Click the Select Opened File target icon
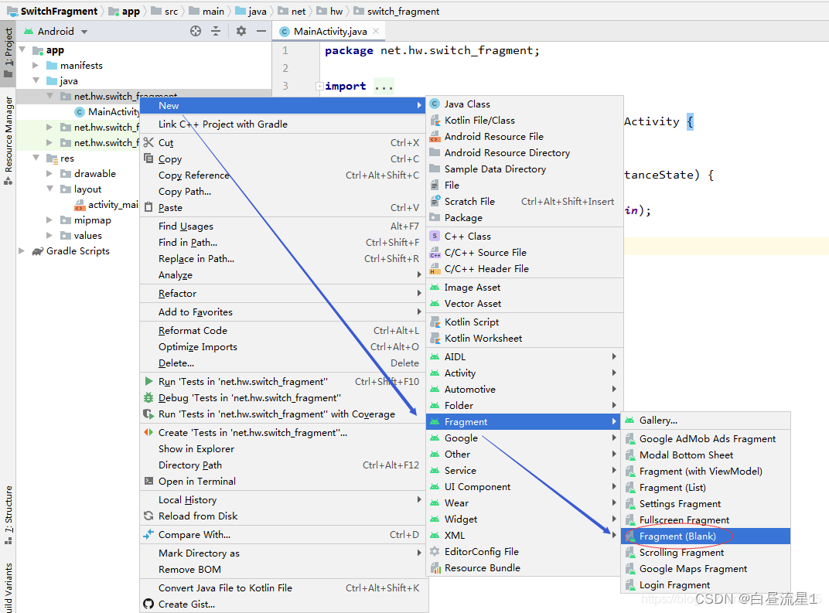The height and width of the screenshot is (613, 829). coord(197,30)
